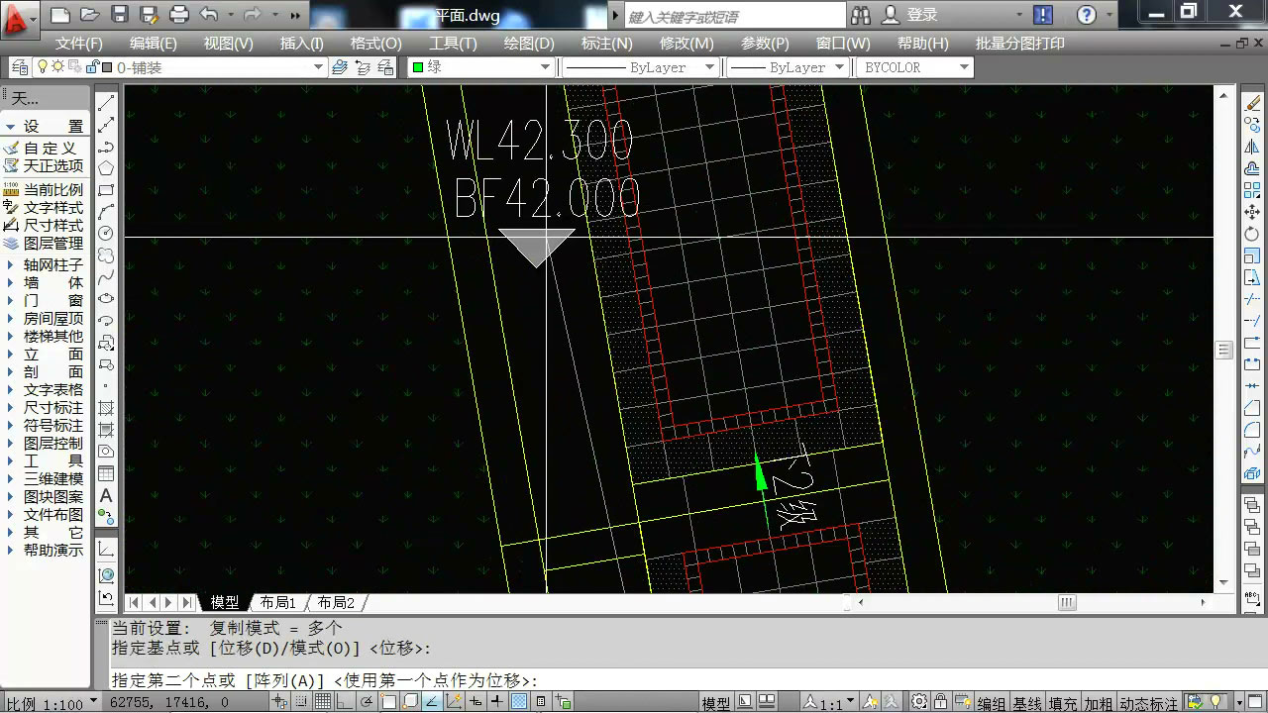The width and height of the screenshot is (1268, 713).
Task: Toggle the highlighted transparency status button
Action: pos(519,703)
